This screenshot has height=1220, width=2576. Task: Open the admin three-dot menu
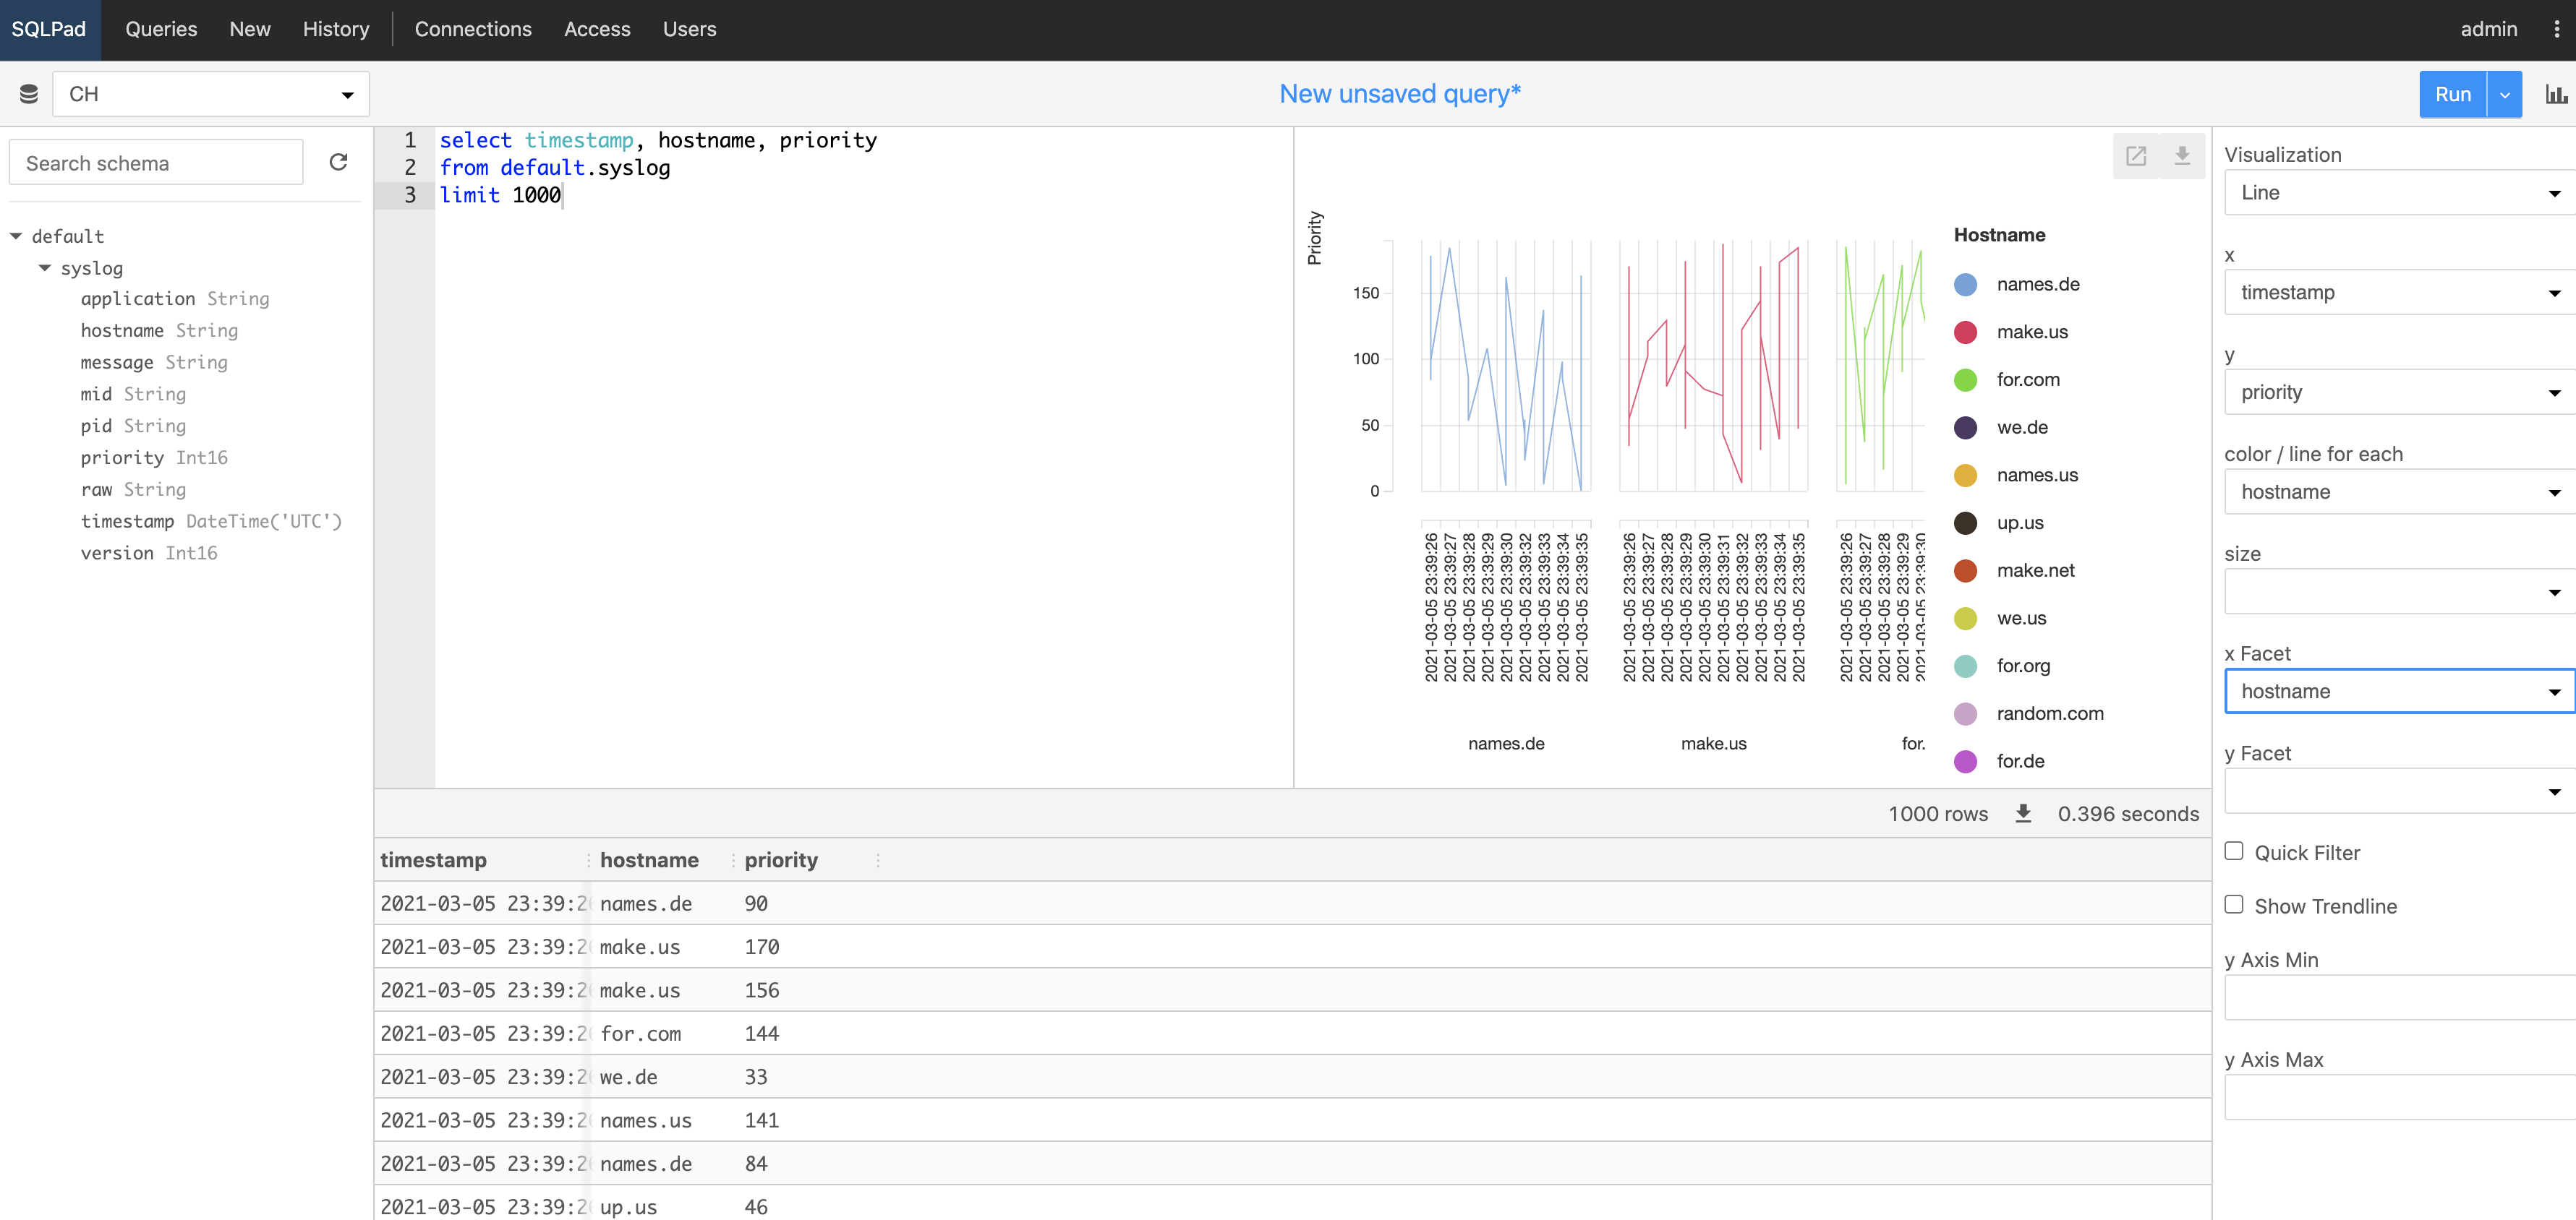(x=2557, y=29)
